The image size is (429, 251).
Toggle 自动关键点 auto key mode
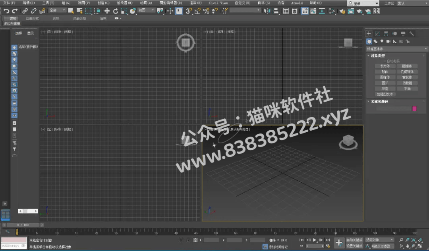(354, 240)
